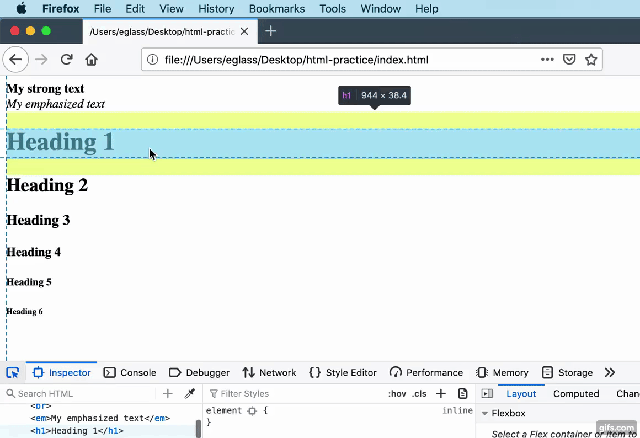Activate the eyedropper color picker
Image resolution: width=640 pixels, height=438 pixels.
pyautogui.click(x=189, y=393)
